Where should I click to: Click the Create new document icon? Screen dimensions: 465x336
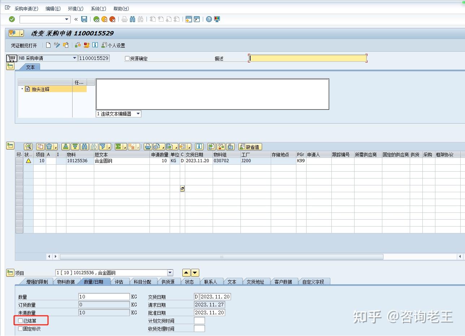[49, 45]
